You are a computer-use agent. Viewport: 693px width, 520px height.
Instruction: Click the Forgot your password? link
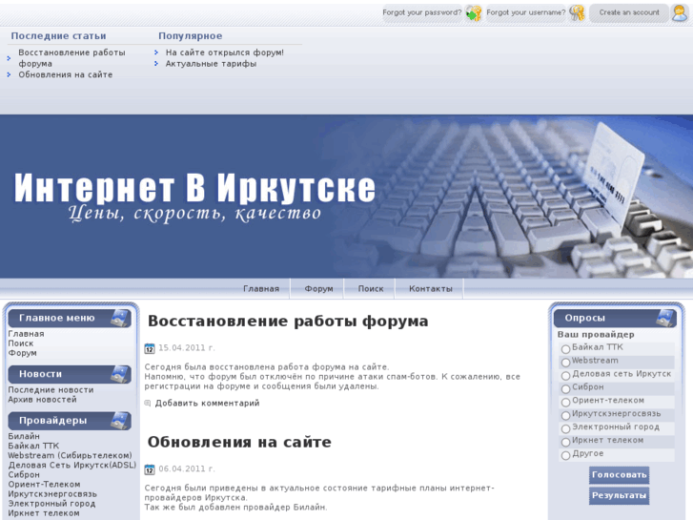coord(421,12)
